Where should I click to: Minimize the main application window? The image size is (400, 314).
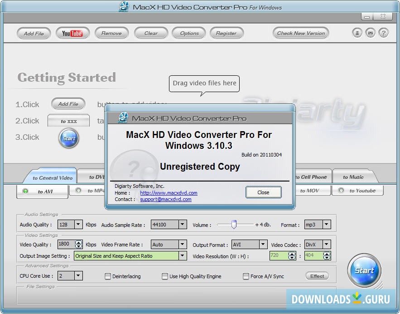tap(367, 17)
